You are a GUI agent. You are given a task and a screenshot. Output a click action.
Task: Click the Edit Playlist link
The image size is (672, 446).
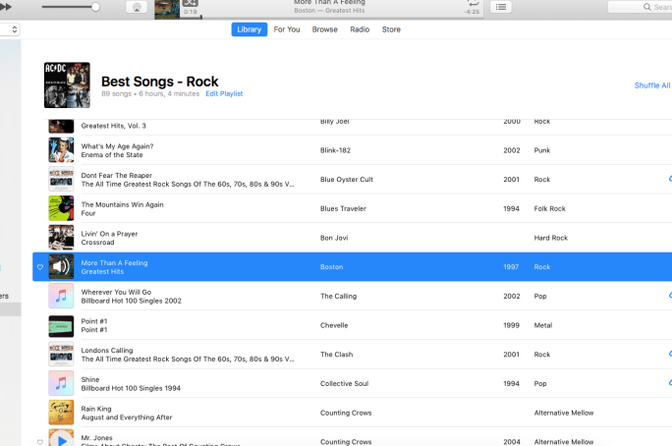[x=224, y=94]
